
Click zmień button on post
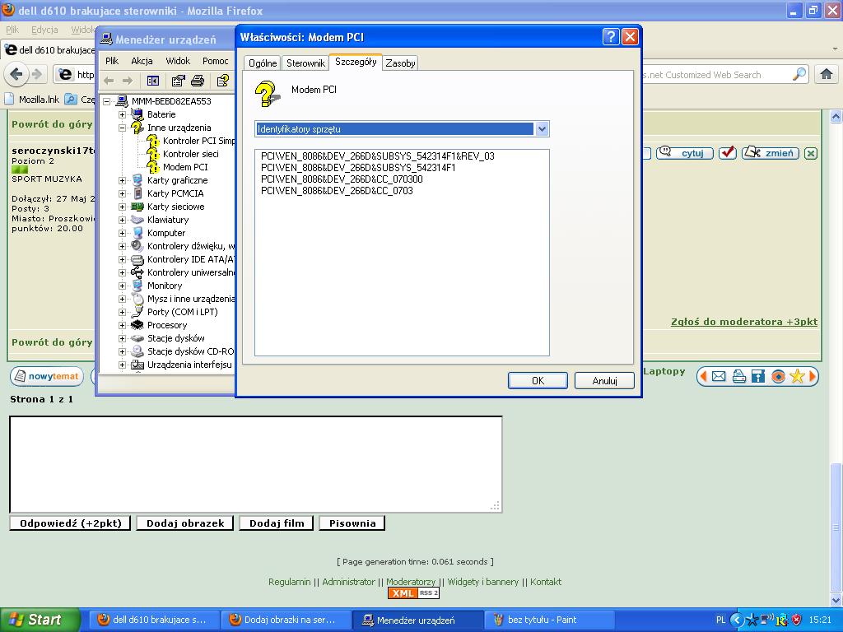pyautogui.click(x=770, y=153)
